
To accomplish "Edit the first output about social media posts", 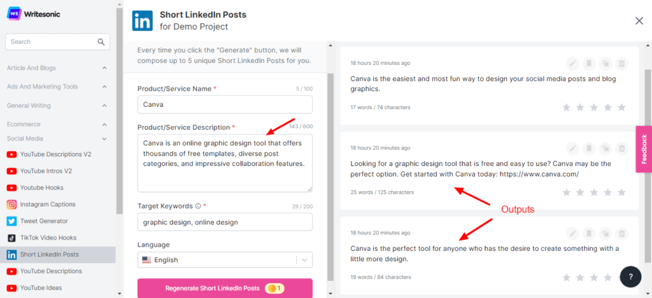I will click(x=572, y=64).
